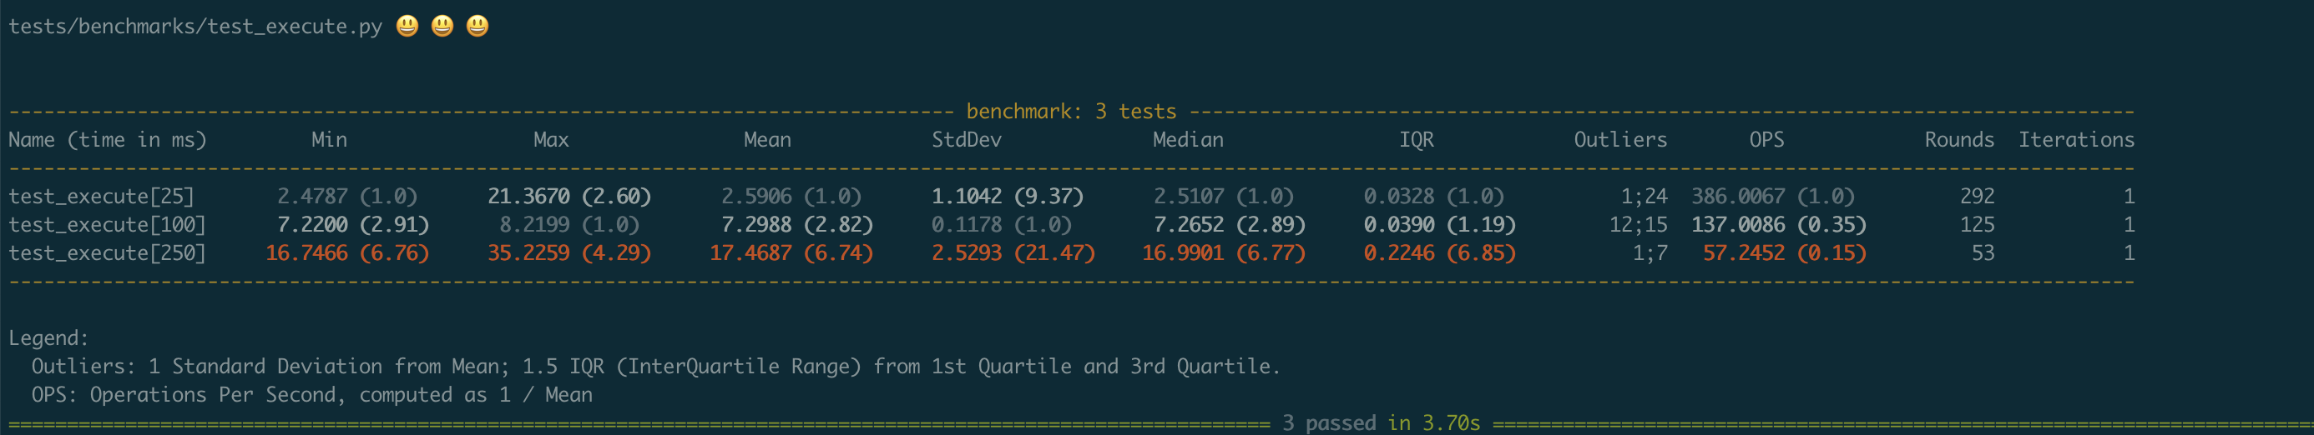Click Rounds value 292
The width and height of the screenshot is (2314, 435).
[1977, 197]
